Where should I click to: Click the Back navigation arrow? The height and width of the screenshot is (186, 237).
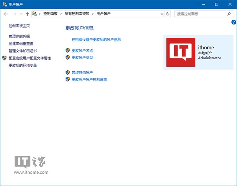click(x=6, y=14)
